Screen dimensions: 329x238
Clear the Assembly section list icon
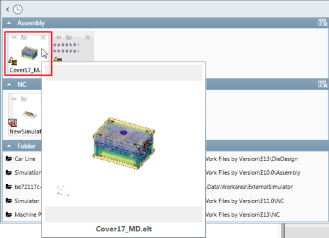tap(322, 23)
